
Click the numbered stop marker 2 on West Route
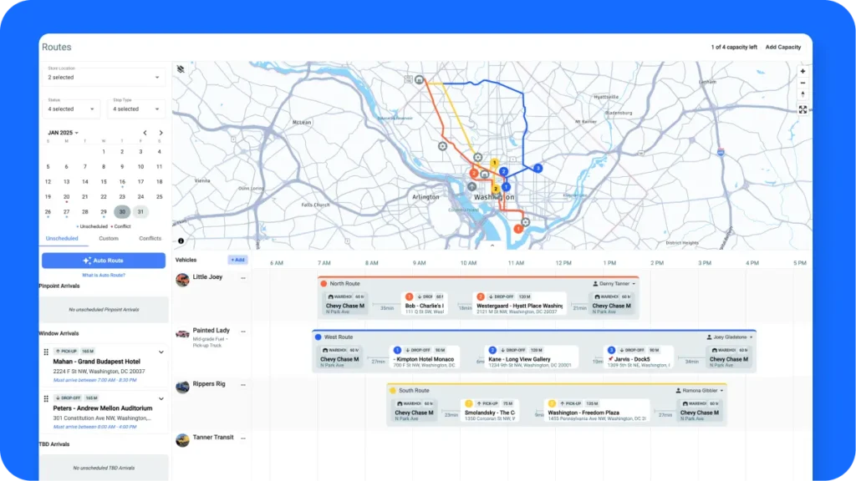[x=492, y=350]
